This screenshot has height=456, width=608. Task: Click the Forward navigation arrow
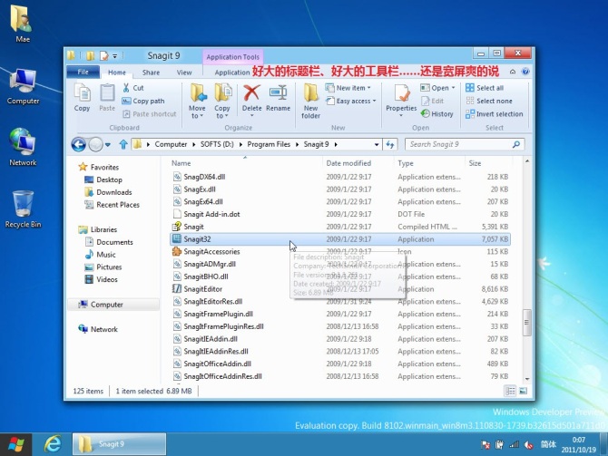click(x=95, y=144)
